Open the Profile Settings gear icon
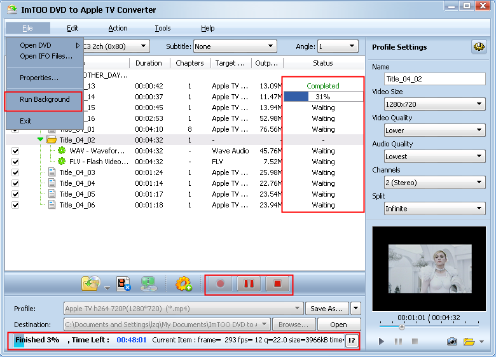Image resolution: width=496 pixels, height=357 pixels. pos(479,47)
